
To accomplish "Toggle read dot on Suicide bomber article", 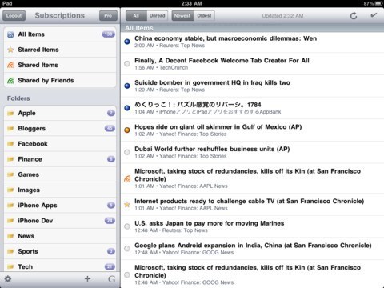I will (127, 86).
